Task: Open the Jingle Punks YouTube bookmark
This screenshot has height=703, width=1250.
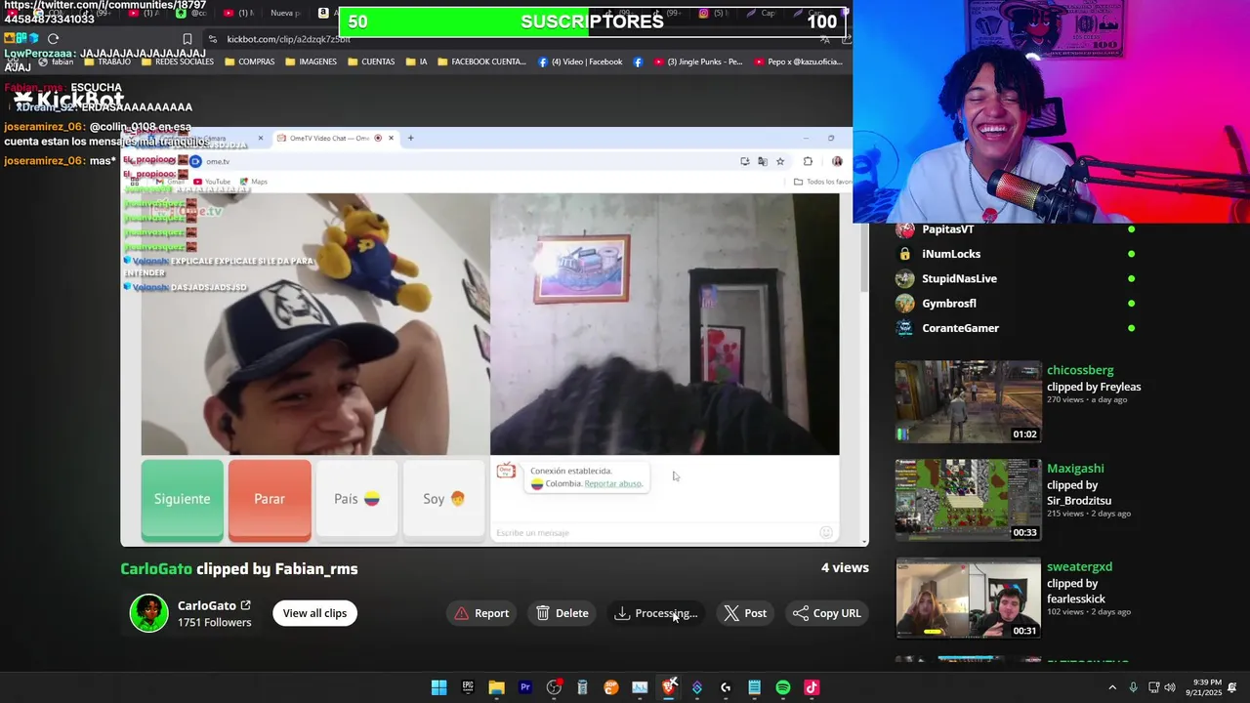Action: (x=698, y=62)
